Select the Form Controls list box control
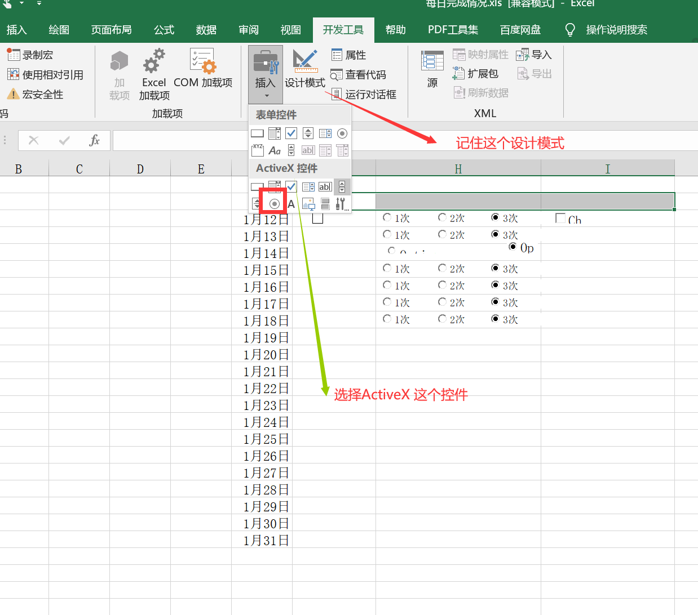Image resolution: width=698 pixels, height=615 pixels. pyautogui.click(x=325, y=133)
